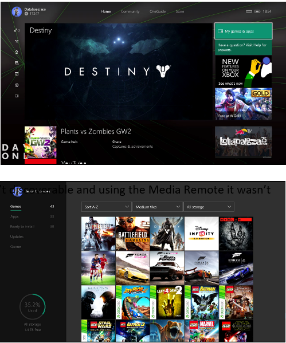Select the Store tab
The image size is (286, 343).
pos(180,11)
